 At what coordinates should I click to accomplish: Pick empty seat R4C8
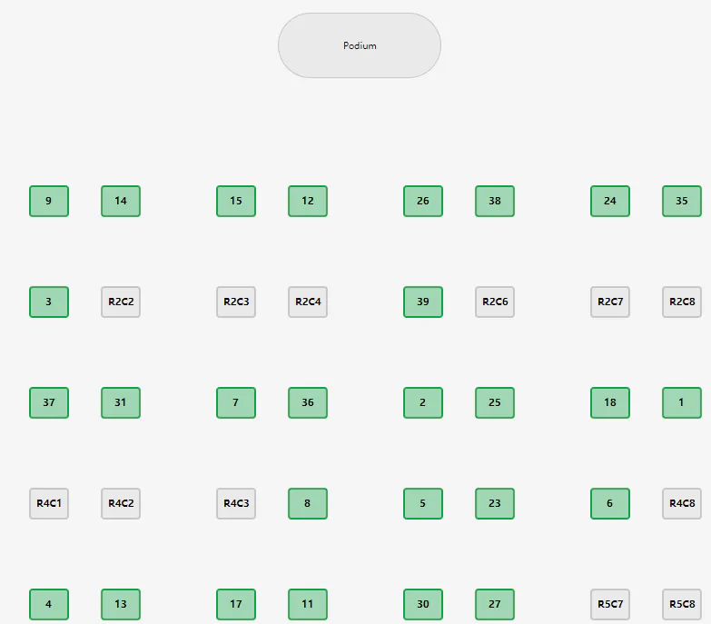point(682,503)
